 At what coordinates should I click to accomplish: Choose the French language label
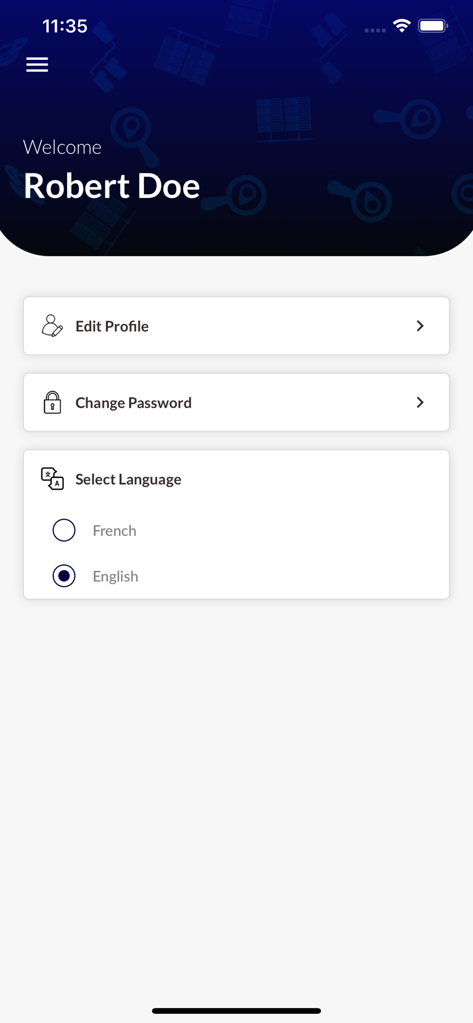pos(115,530)
